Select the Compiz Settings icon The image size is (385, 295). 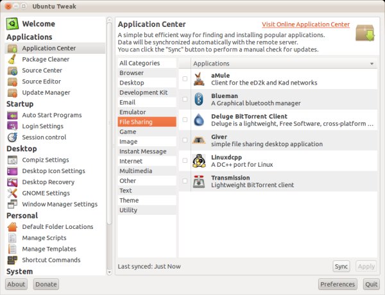point(12,160)
